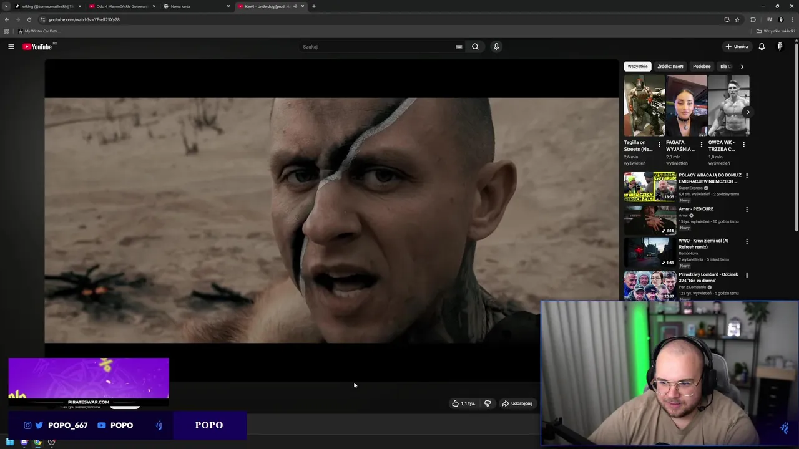Select the Źródło: KaeN filter chip
799x449 pixels.
point(670,67)
